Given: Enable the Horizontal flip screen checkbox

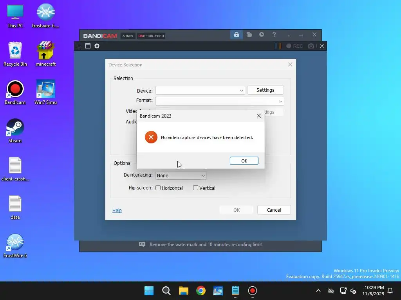Looking at the screenshot, I should pyautogui.click(x=158, y=188).
